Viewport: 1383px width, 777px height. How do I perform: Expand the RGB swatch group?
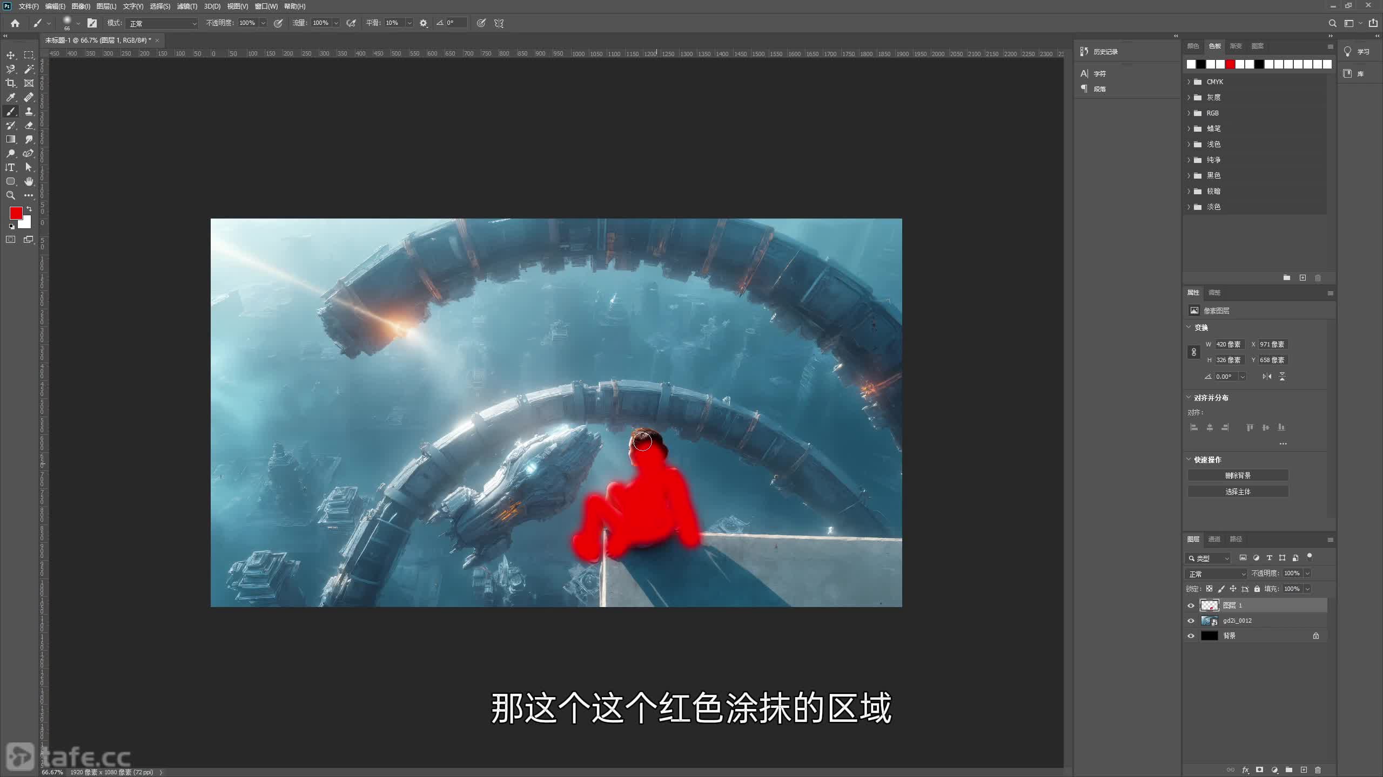tap(1189, 113)
